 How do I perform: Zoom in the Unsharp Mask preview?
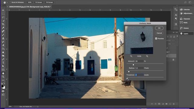point(147,56)
